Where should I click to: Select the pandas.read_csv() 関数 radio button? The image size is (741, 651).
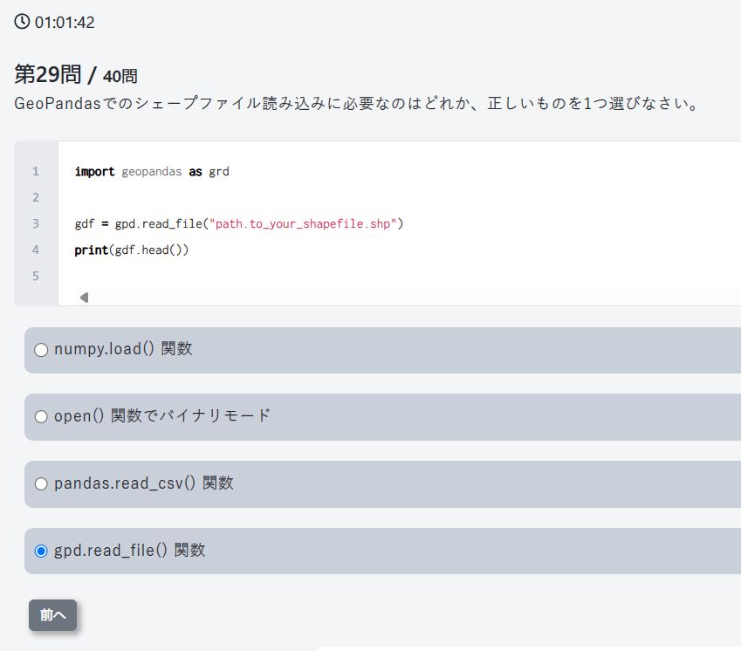tap(41, 484)
